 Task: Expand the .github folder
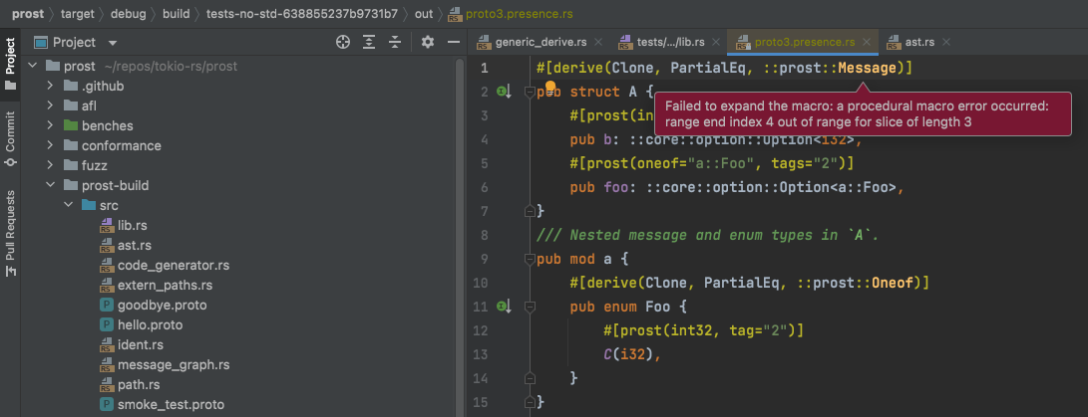(x=50, y=87)
